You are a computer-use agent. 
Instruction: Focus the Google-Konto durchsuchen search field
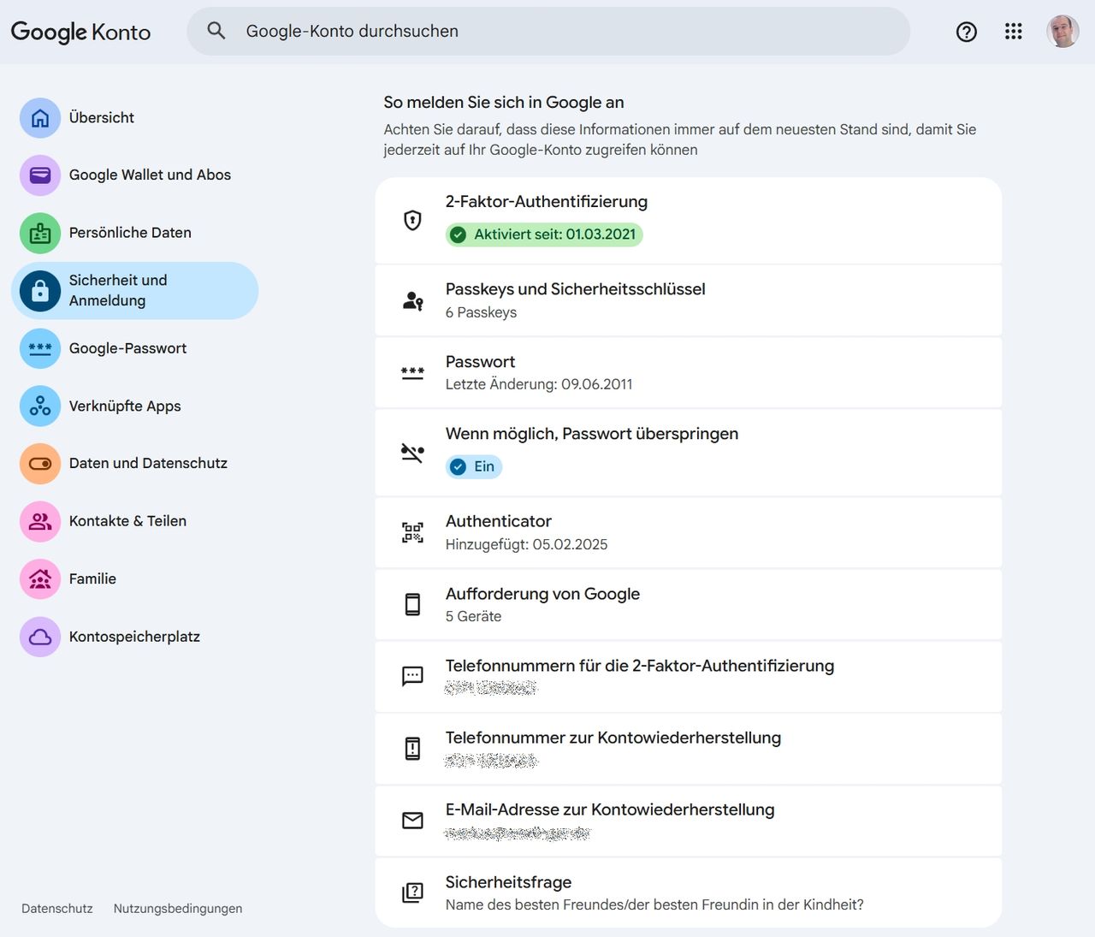pos(548,32)
